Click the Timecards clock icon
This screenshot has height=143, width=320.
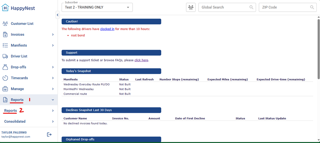pyautogui.click(x=5, y=78)
